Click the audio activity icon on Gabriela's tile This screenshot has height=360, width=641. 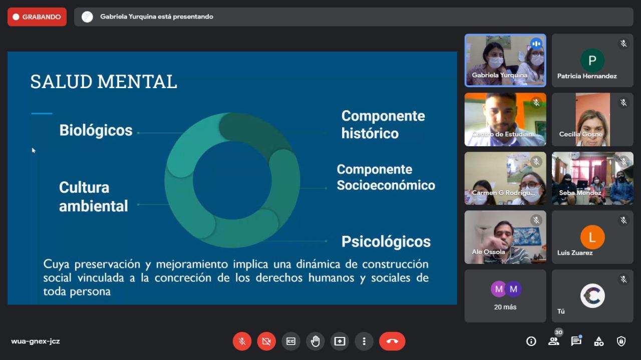click(536, 44)
